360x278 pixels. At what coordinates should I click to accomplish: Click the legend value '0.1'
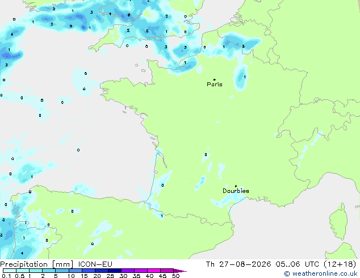pos(6,276)
